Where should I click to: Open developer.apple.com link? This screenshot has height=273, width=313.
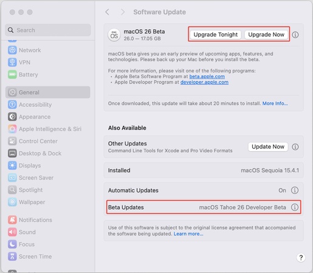point(204,82)
